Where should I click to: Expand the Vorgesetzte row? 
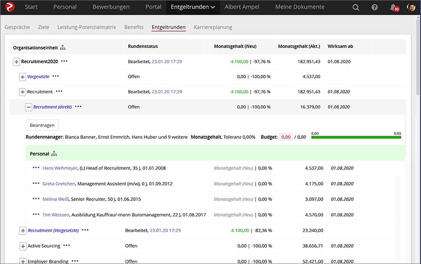pyautogui.click(x=22, y=77)
